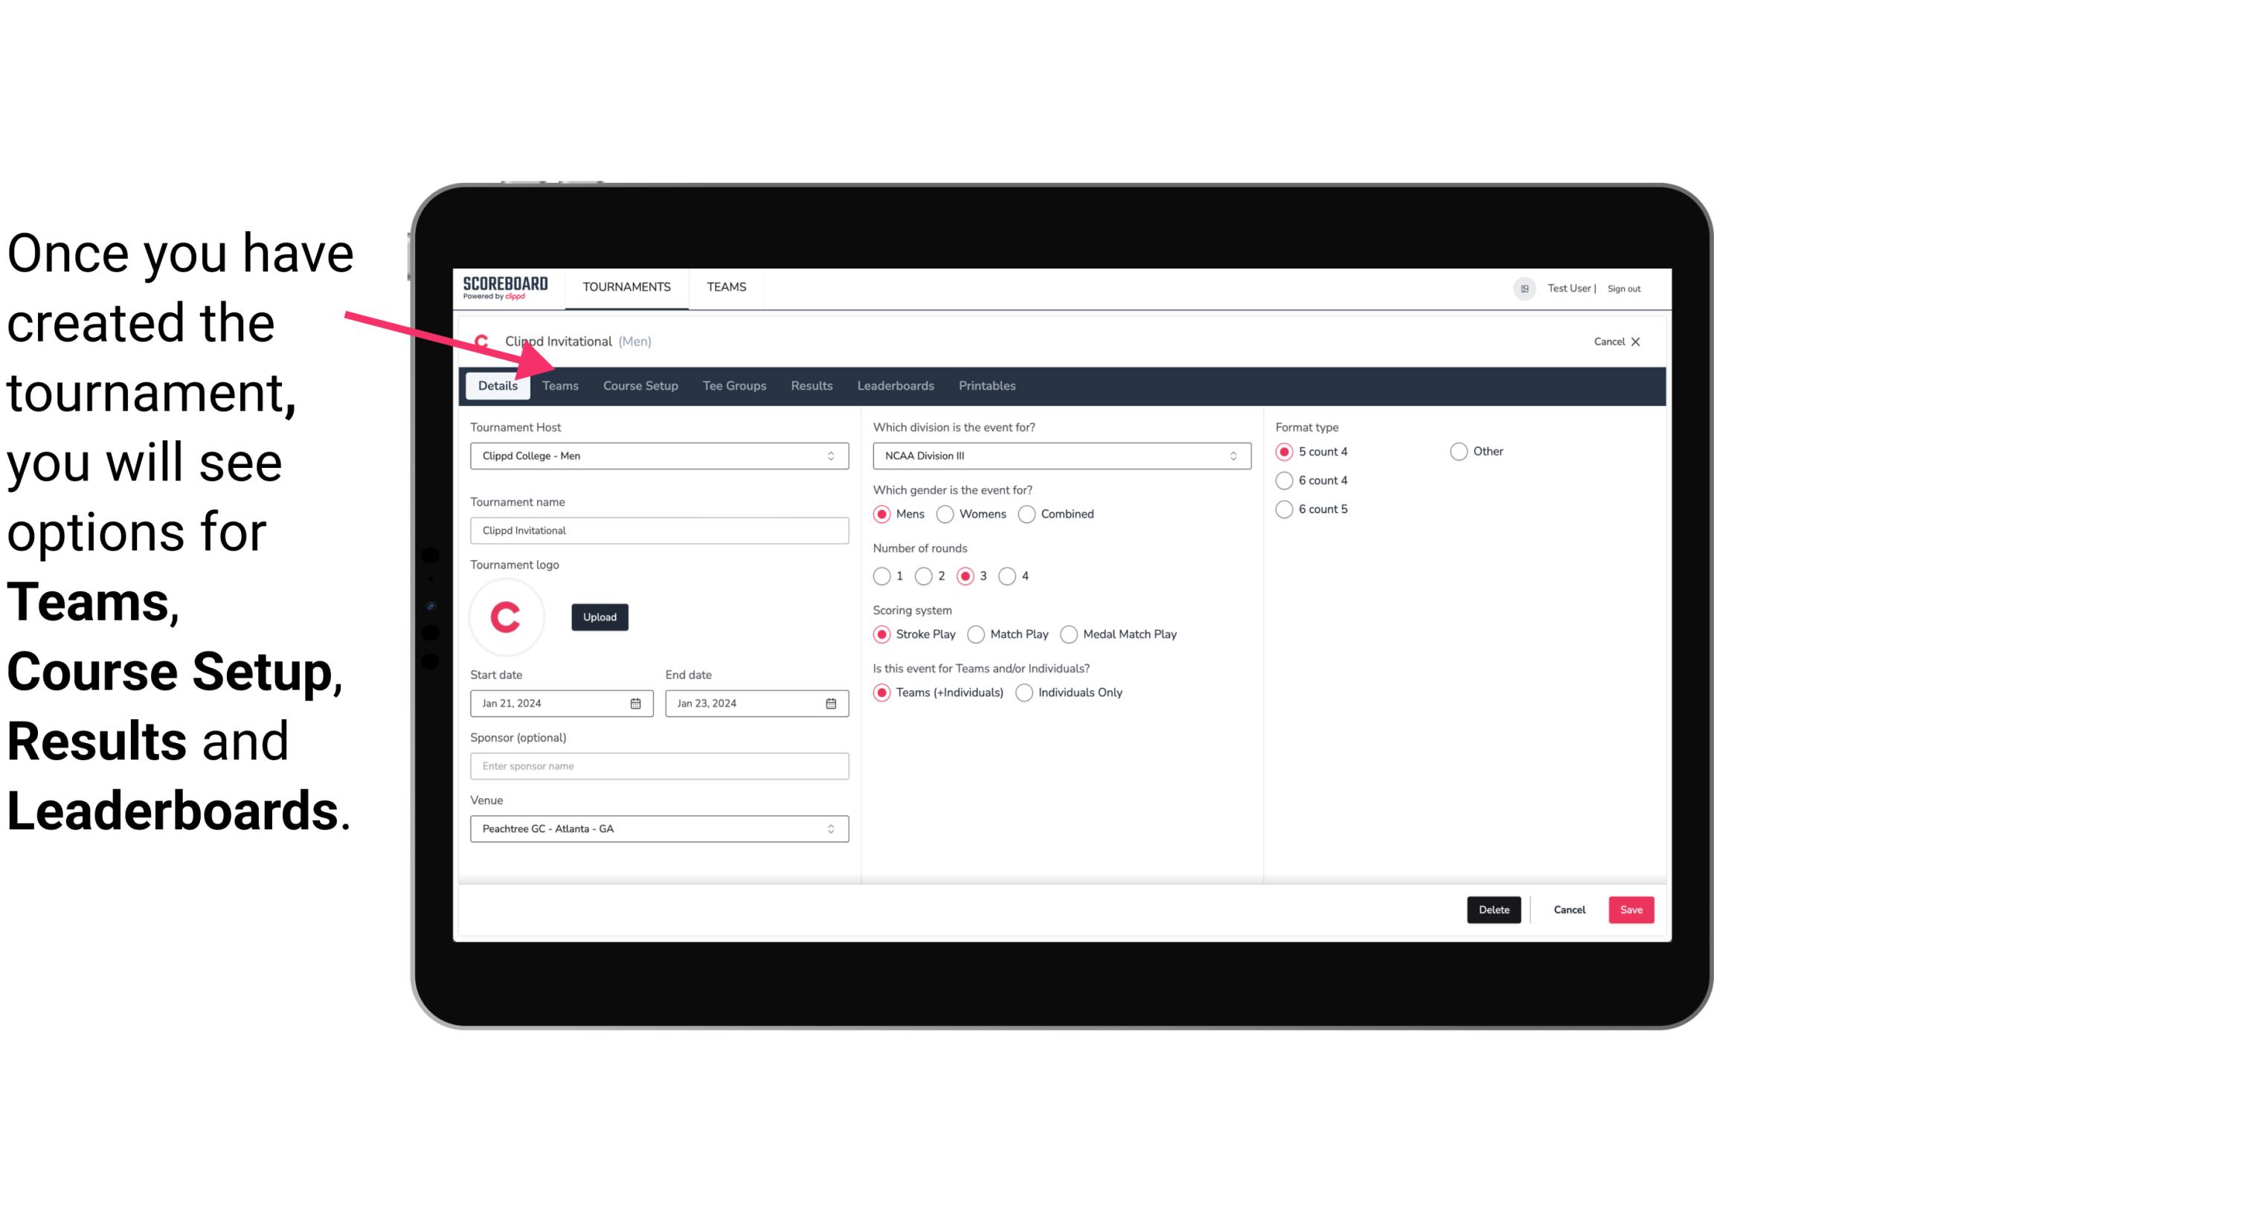Click the Save button

[x=1629, y=910]
